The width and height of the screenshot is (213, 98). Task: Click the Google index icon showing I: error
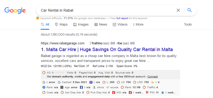(44, 82)
